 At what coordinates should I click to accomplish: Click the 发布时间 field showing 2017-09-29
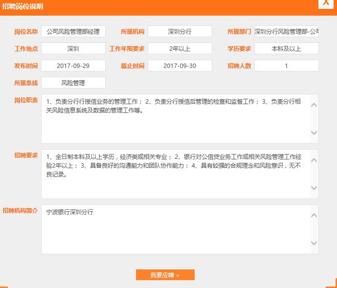click(73, 66)
